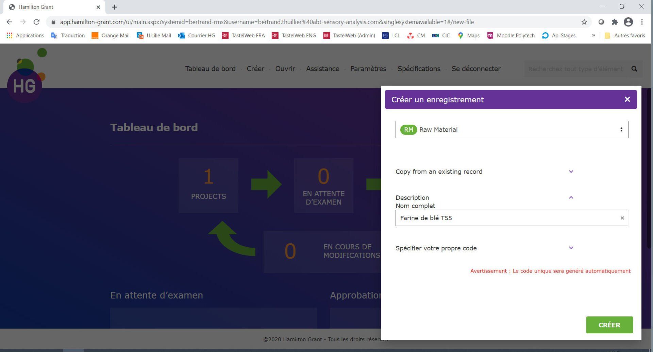Open the TastelWeb FRA bookmark
The image size is (653, 352).
247,35
